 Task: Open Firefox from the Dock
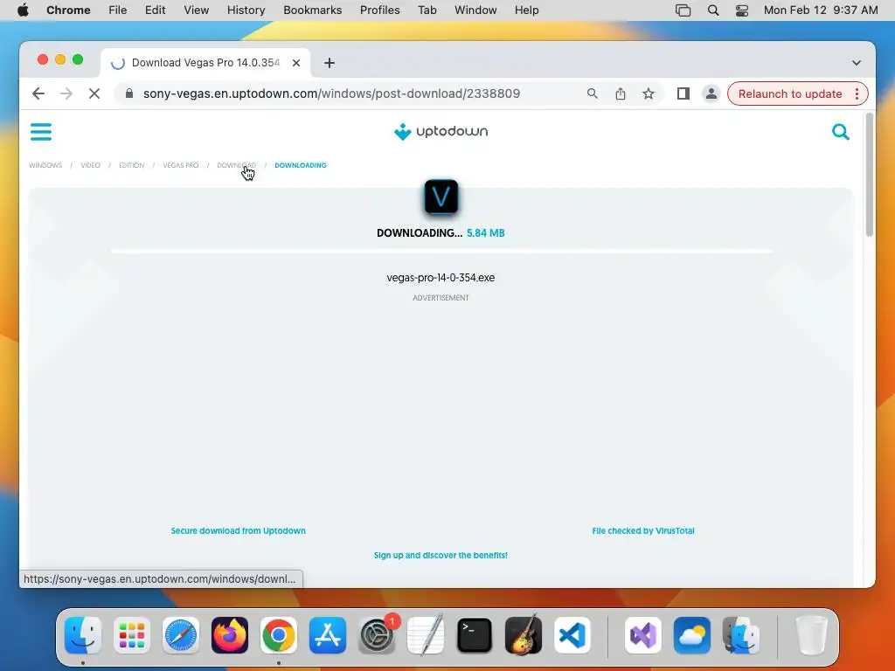click(x=230, y=635)
